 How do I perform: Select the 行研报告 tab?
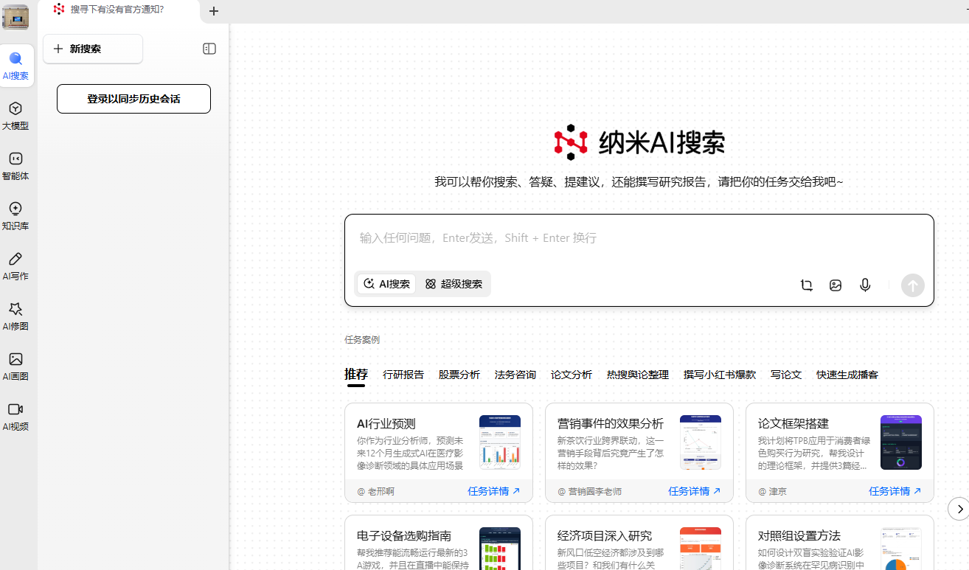click(403, 375)
